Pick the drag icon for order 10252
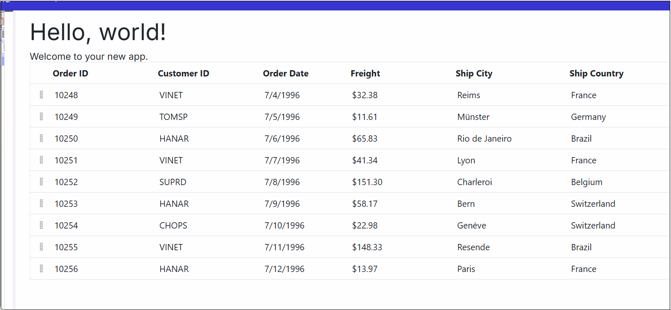The width and height of the screenshot is (671, 310). coord(41,182)
